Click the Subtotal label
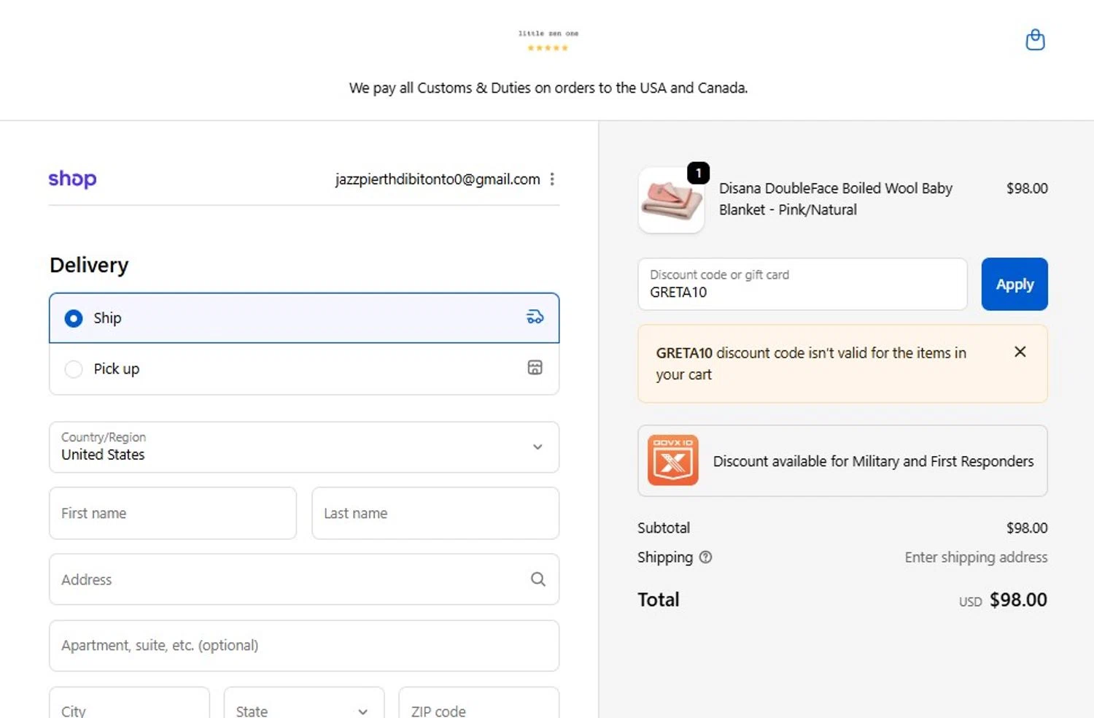The image size is (1094, 718). (x=664, y=528)
